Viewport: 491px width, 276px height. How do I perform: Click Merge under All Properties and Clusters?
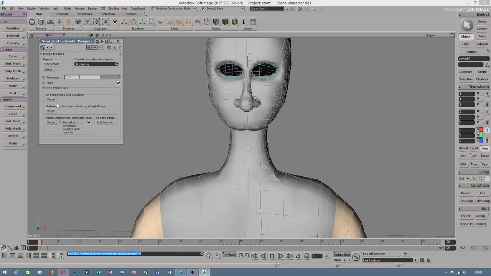(51, 100)
